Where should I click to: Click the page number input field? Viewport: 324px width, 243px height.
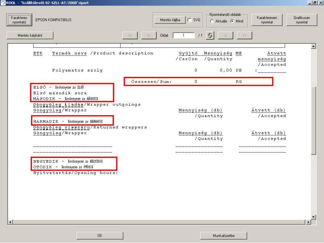coord(184,36)
